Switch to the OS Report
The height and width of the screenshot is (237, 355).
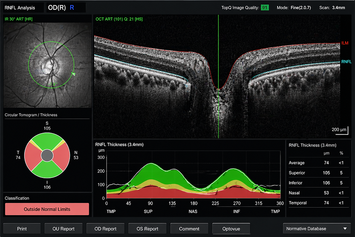(x=147, y=229)
